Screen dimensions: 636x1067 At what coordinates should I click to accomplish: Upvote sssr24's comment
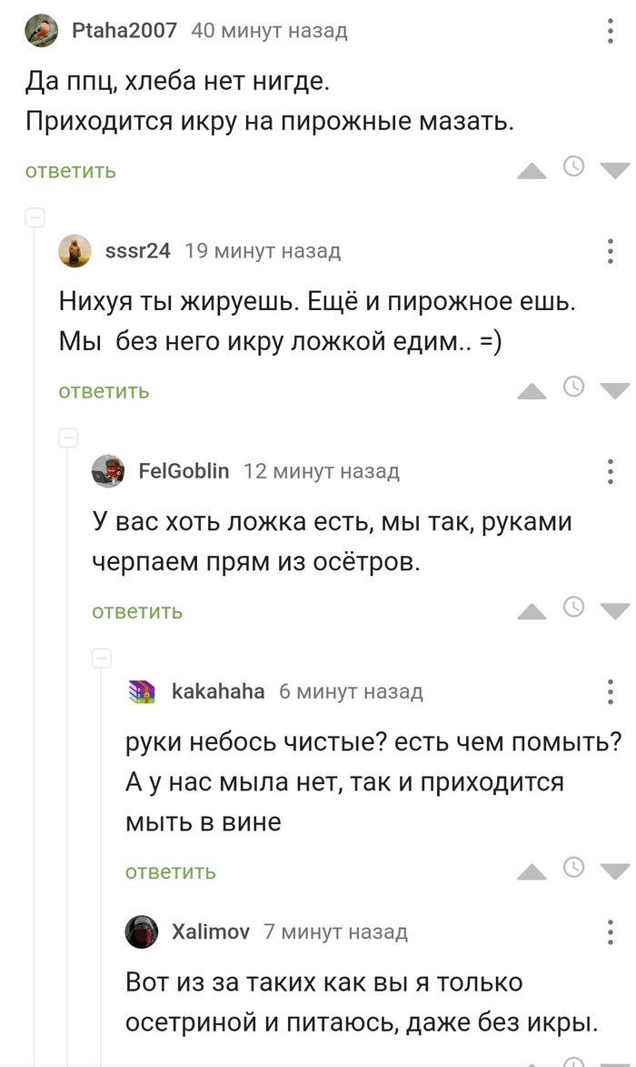(532, 391)
